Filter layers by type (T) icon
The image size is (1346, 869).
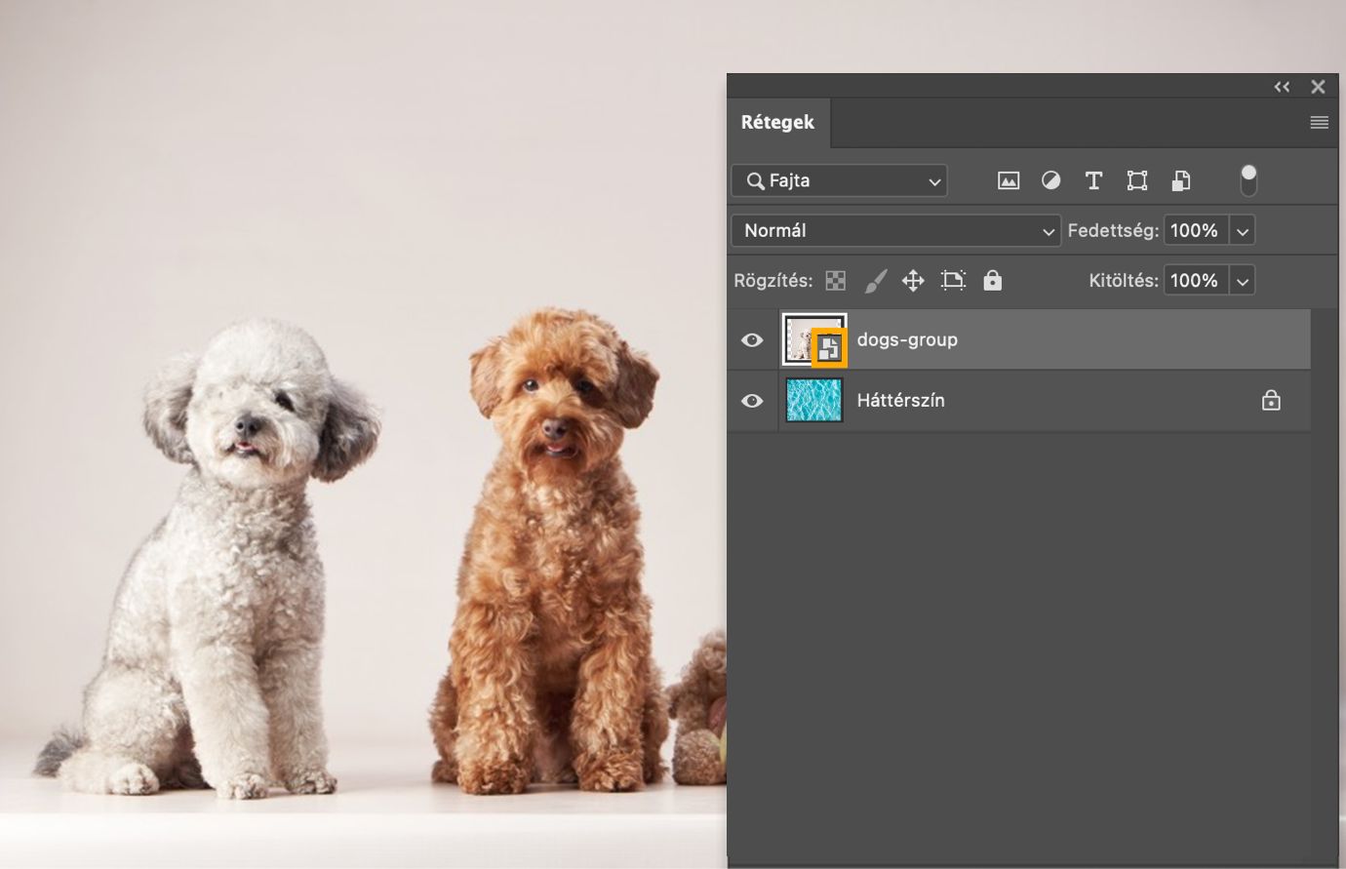1093,180
